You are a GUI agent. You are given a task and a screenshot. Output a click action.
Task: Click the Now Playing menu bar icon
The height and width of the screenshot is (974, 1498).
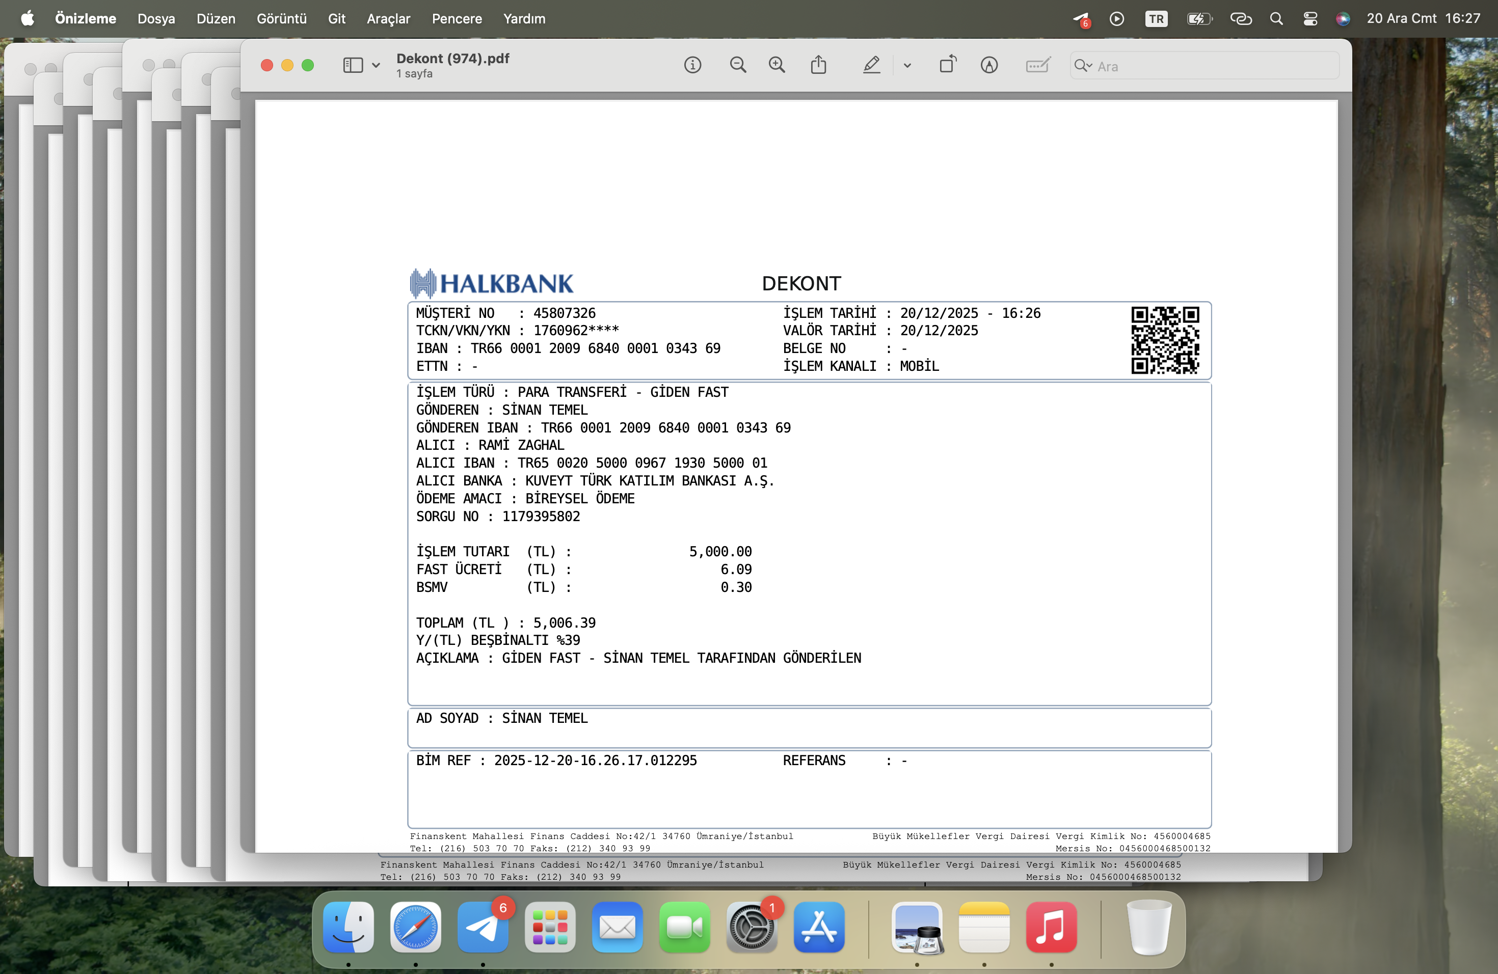[1116, 18]
